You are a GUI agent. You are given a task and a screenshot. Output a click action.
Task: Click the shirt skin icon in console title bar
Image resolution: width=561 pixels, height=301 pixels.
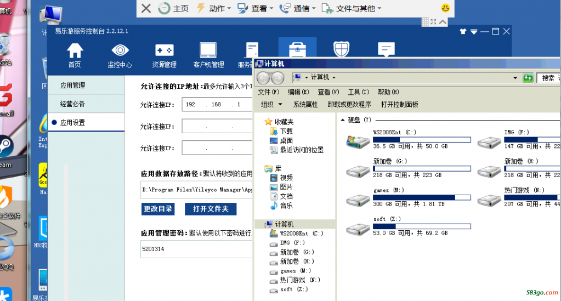coord(463,31)
